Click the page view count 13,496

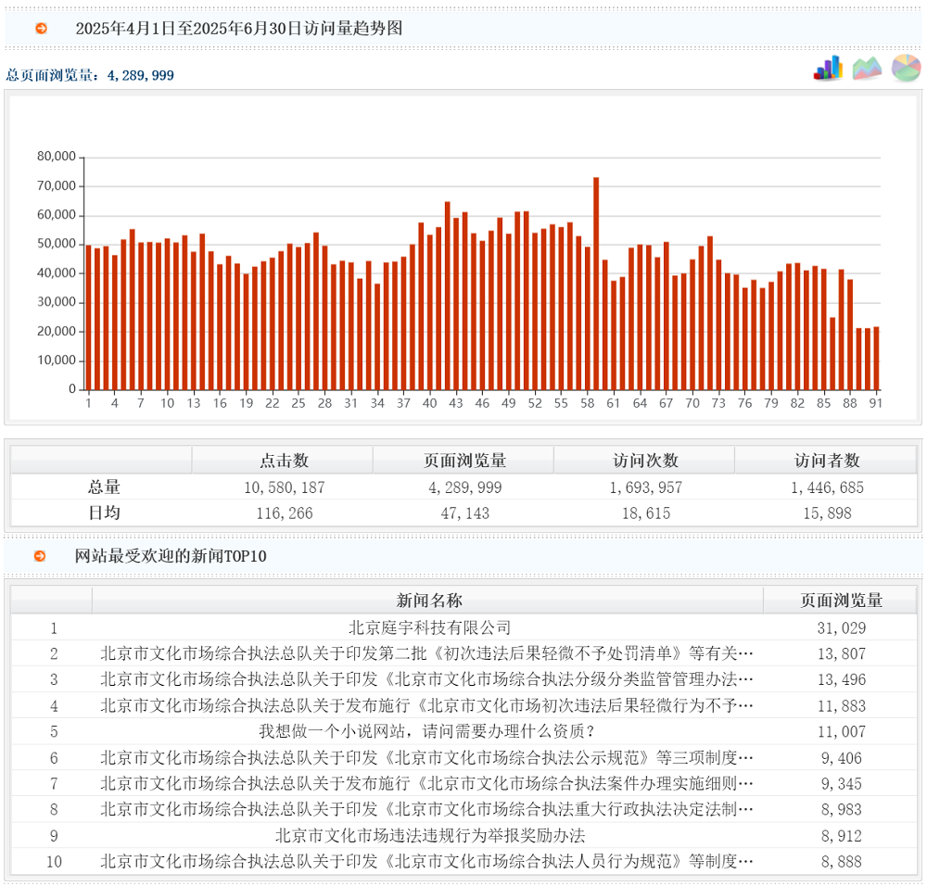click(x=842, y=679)
